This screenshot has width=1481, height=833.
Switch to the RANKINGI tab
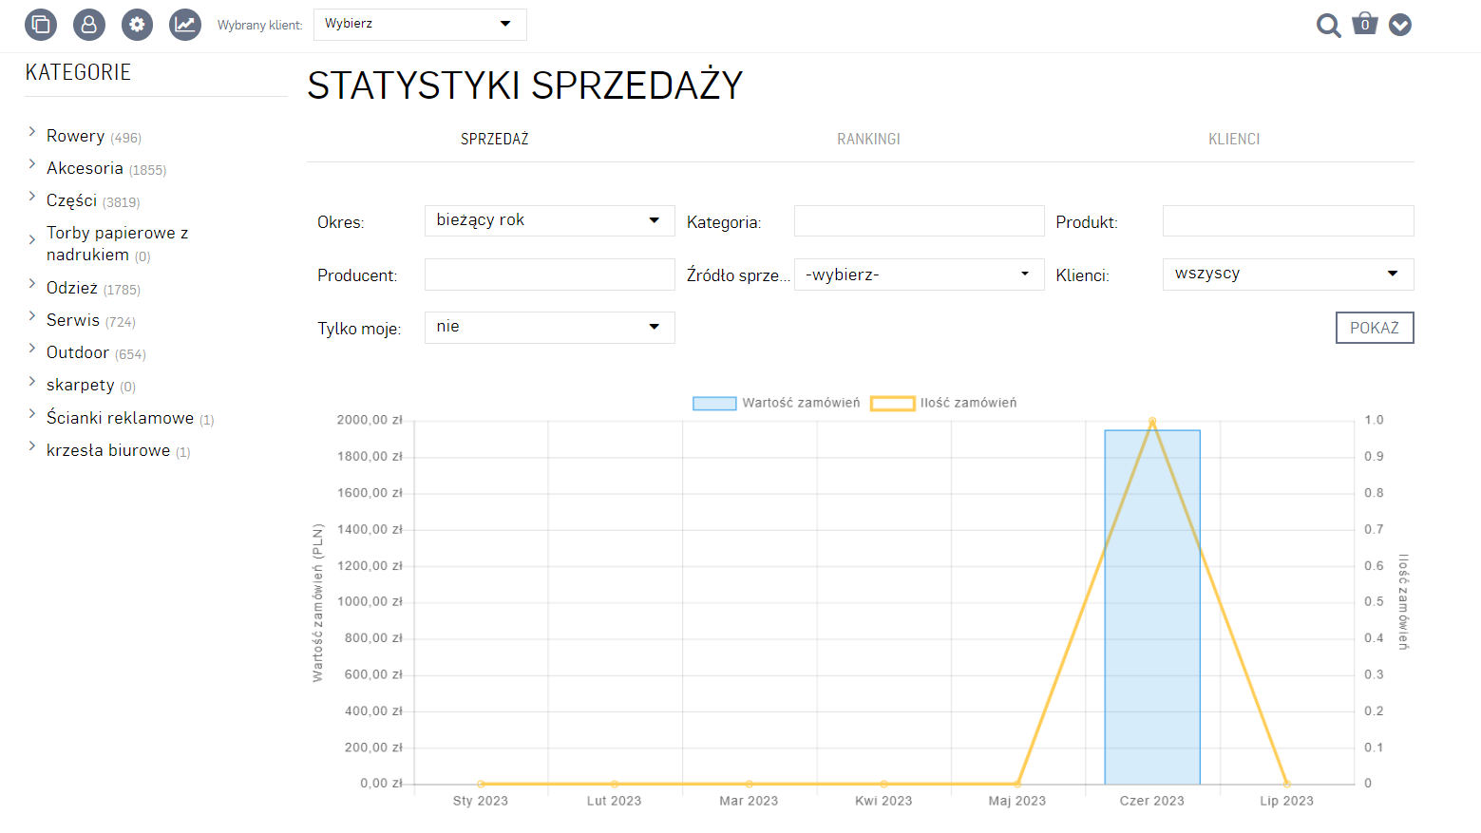pyautogui.click(x=867, y=139)
